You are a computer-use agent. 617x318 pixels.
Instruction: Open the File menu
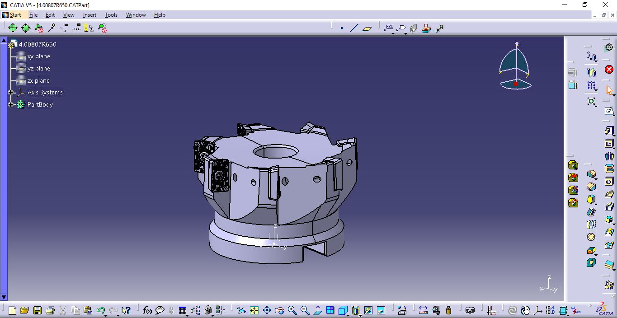[x=33, y=15]
